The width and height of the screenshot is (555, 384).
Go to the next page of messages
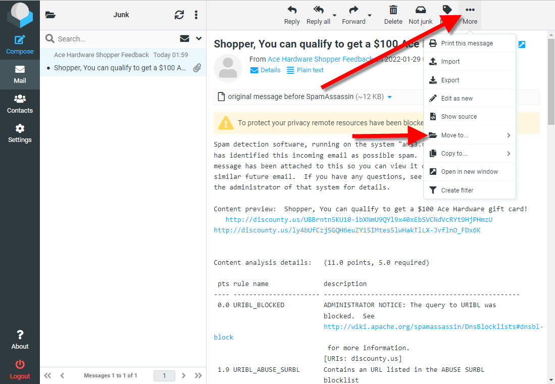point(183,375)
